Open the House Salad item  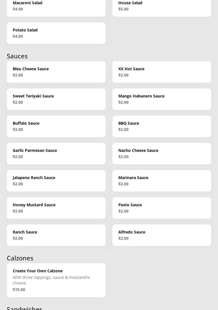[162, 7]
